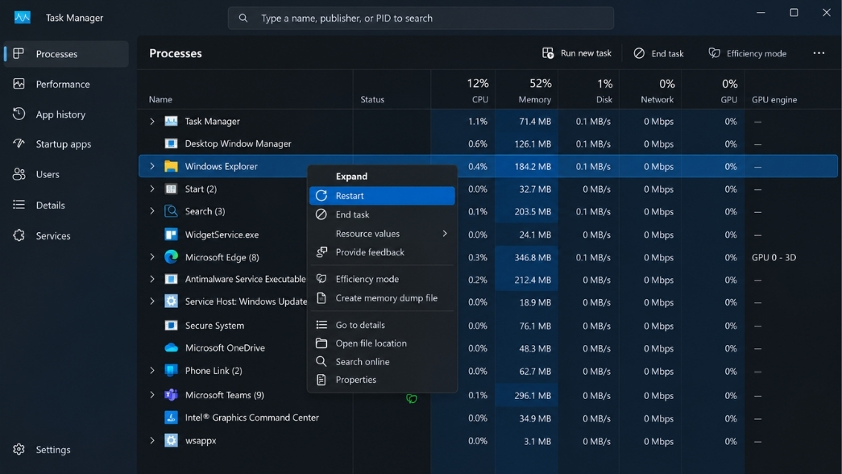Choose Open file location
The image size is (842, 474).
pyautogui.click(x=382, y=343)
